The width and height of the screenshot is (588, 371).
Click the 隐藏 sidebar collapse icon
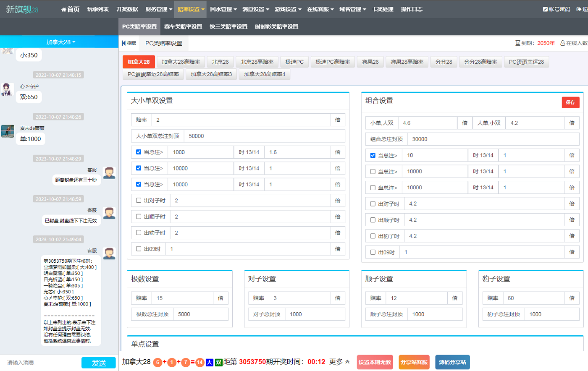(x=124, y=43)
